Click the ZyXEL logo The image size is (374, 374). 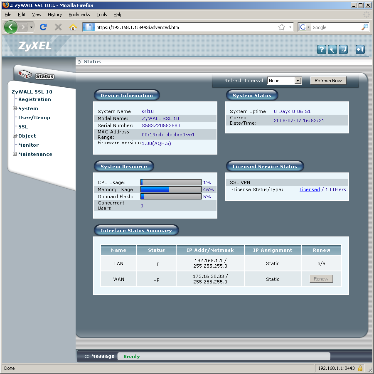tap(35, 46)
